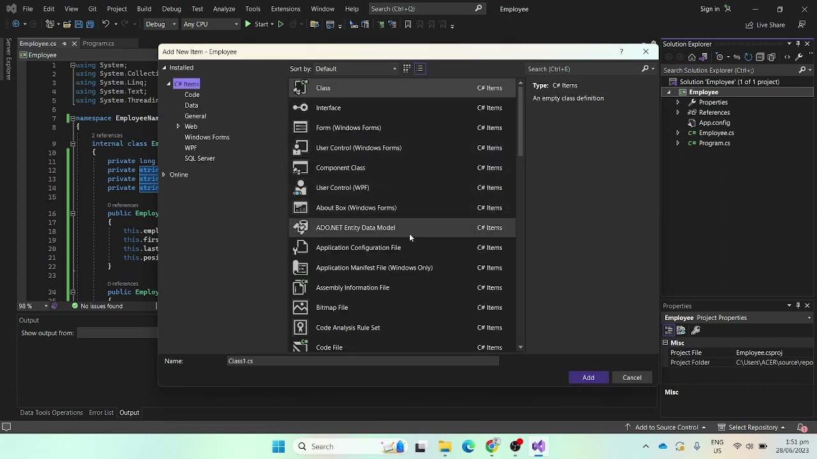Click Start Without Debugging icon
The width and height of the screenshot is (817, 459).
280,24
